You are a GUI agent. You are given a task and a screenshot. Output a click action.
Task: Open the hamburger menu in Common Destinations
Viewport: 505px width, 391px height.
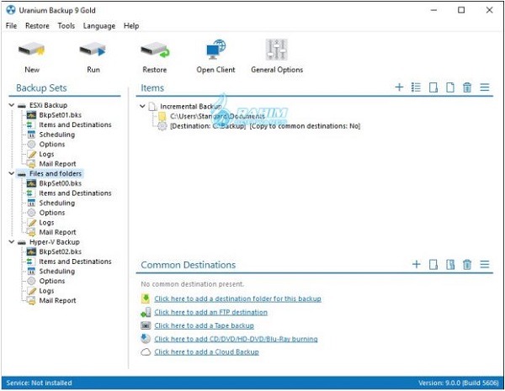[484, 265]
